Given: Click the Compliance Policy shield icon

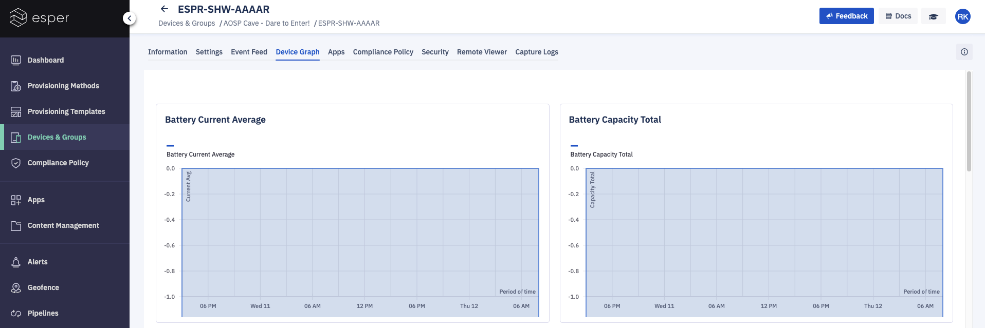Looking at the screenshot, I should [x=16, y=163].
